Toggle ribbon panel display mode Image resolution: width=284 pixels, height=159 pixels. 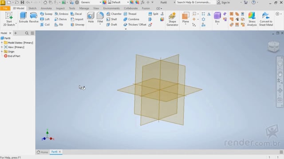coord(159,8)
